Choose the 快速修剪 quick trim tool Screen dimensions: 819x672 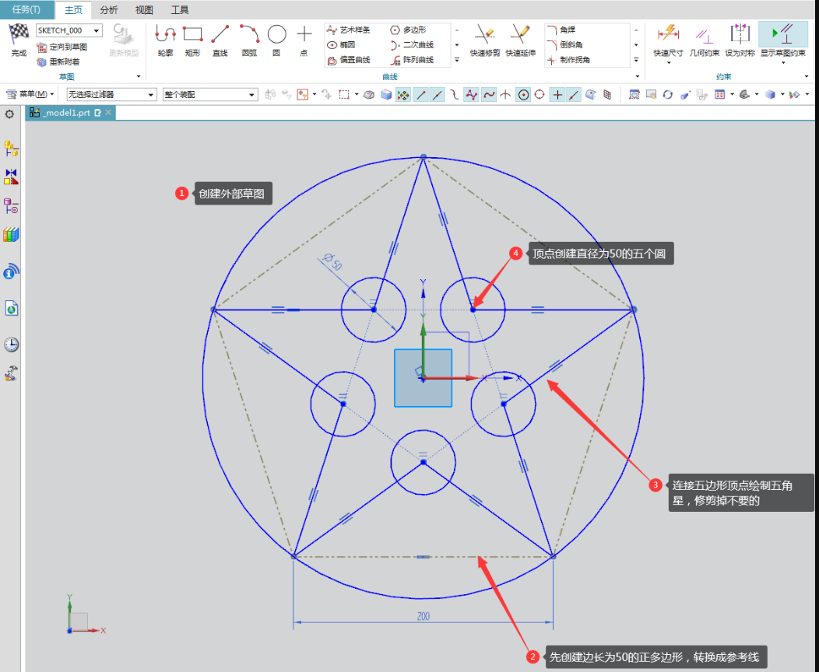point(485,40)
